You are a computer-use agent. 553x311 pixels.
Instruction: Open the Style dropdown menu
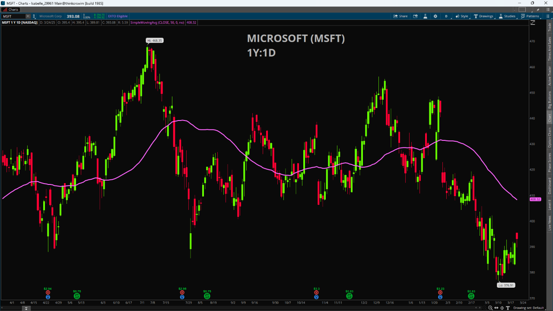[x=461, y=16]
